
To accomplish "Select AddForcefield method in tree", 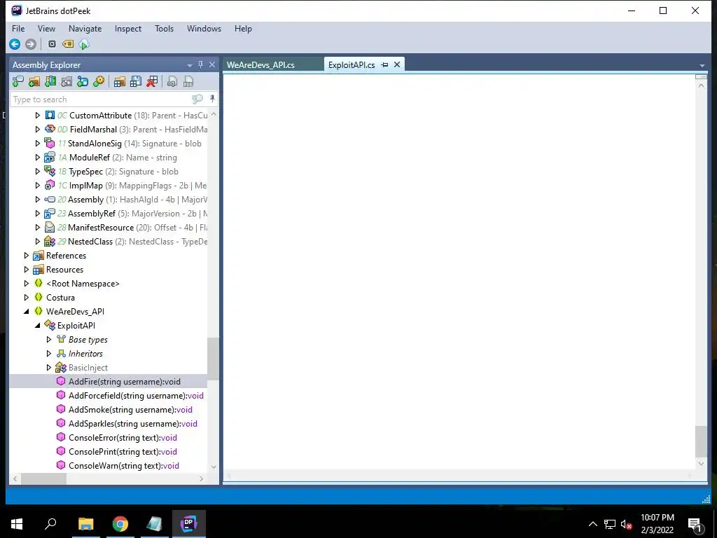I will [x=109, y=396].
